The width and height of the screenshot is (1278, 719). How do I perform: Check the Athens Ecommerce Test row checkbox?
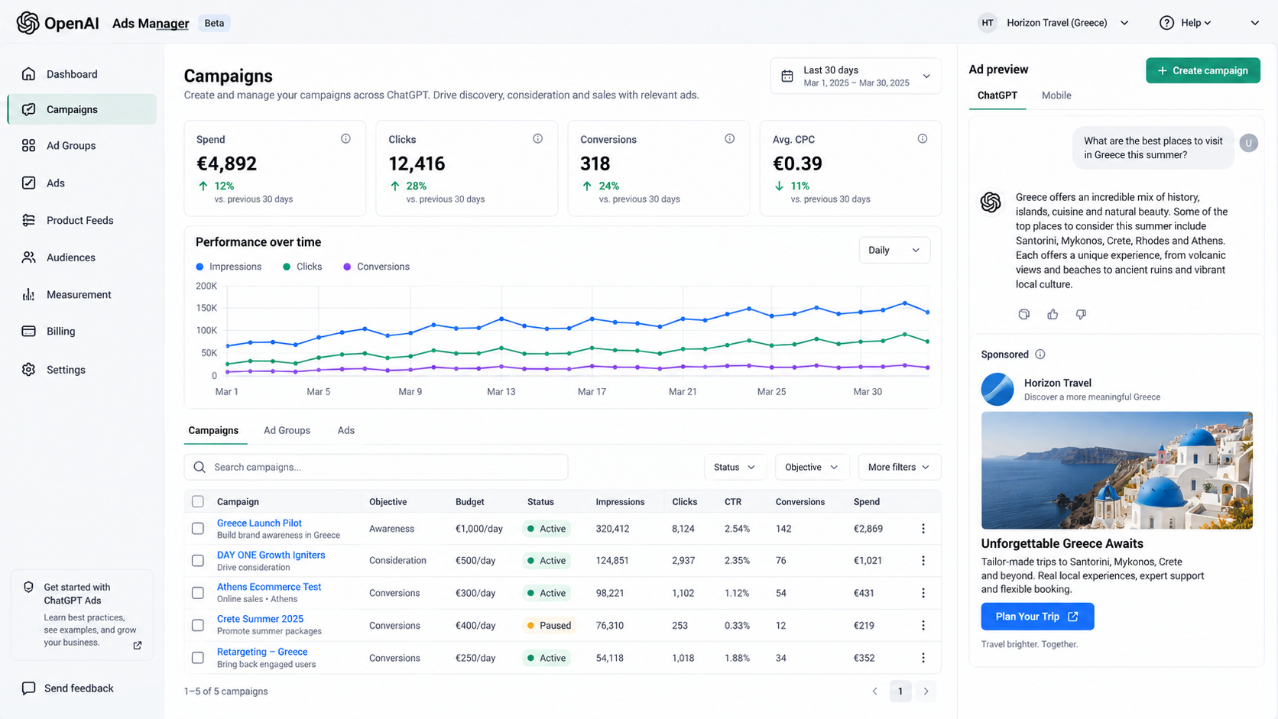(198, 593)
